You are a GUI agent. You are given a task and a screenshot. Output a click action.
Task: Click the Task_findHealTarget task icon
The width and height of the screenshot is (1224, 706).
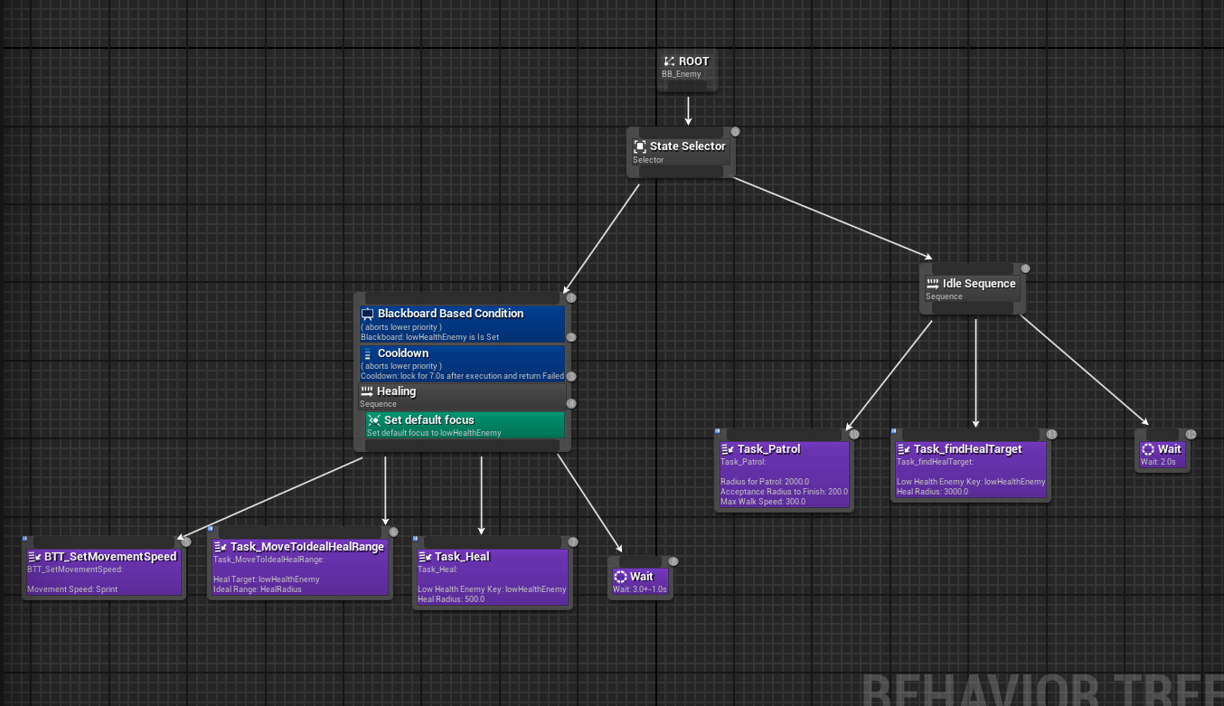904,449
